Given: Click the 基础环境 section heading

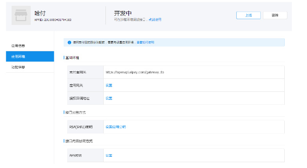Looking at the screenshot, I should pos(72,57).
